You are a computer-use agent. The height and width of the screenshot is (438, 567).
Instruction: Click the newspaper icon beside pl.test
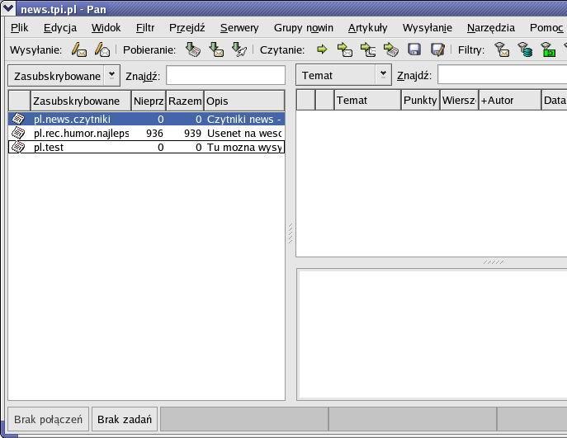click(19, 148)
